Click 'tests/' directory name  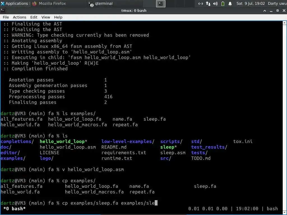(199, 153)
